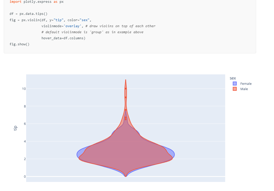The image size is (274, 191).
Task: Click the 'overlay' string in the code
Action: tap(73, 26)
